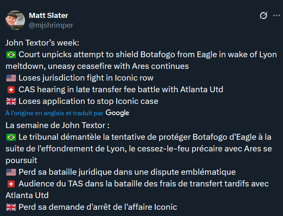Screen dimensions: 283x216
Task: Click the Matt Slater display name
Action: click(x=48, y=16)
